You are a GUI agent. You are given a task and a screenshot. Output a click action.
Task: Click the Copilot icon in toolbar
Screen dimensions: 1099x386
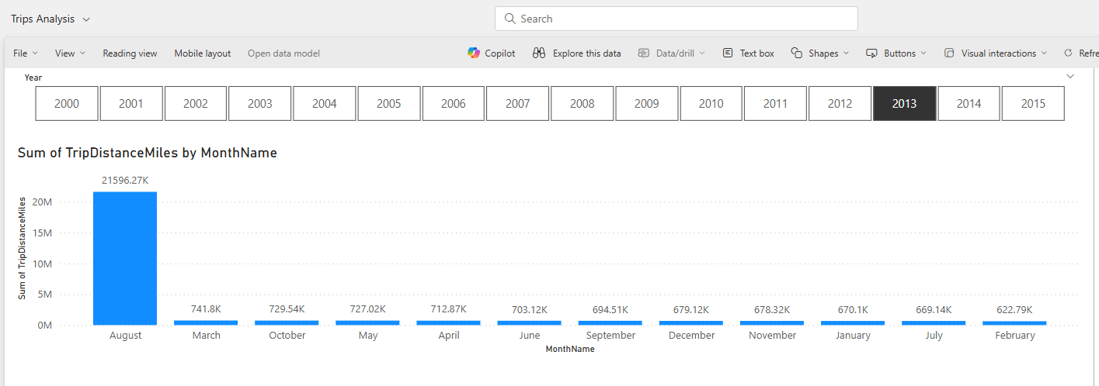pyautogui.click(x=474, y=53)
